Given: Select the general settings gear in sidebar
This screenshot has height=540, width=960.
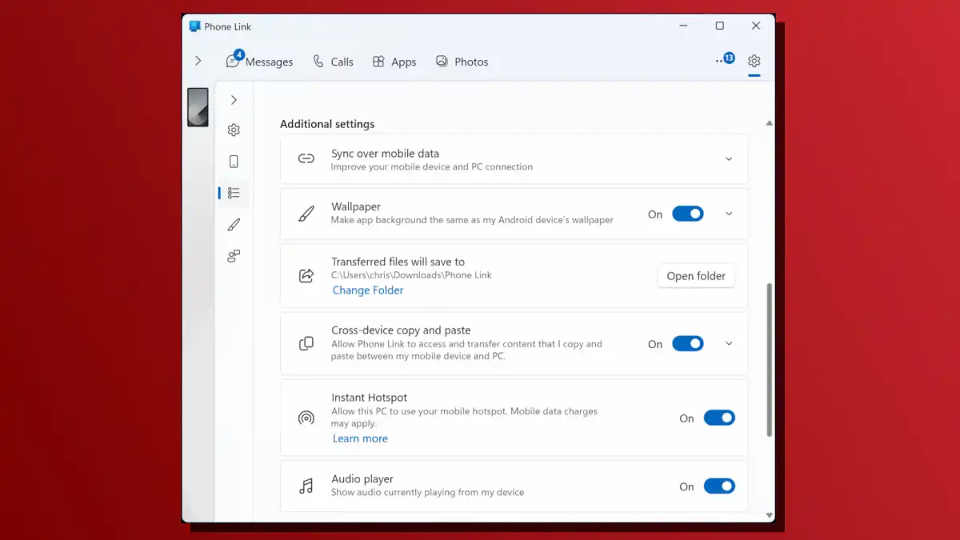Looking at the screenshot, I should tap(234, 130).
